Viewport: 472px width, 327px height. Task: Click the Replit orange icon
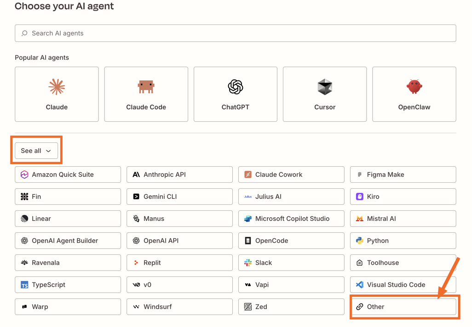click(136, 263)
